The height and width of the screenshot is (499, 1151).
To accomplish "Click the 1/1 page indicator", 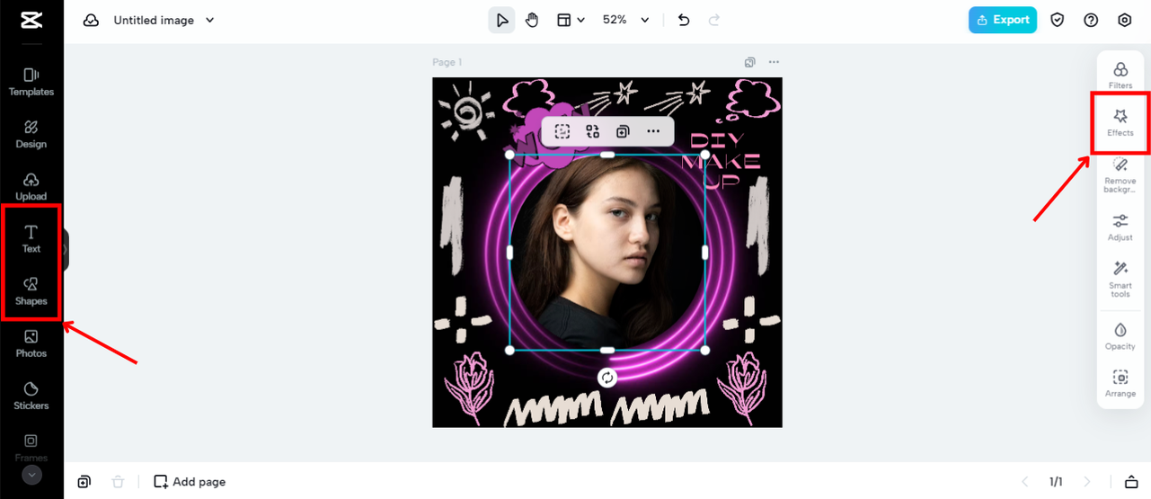I will pyautogui.click(x=1056, y=482).
